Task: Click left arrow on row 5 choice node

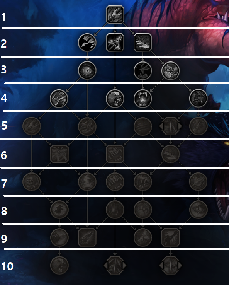Action: click(161, 126)
